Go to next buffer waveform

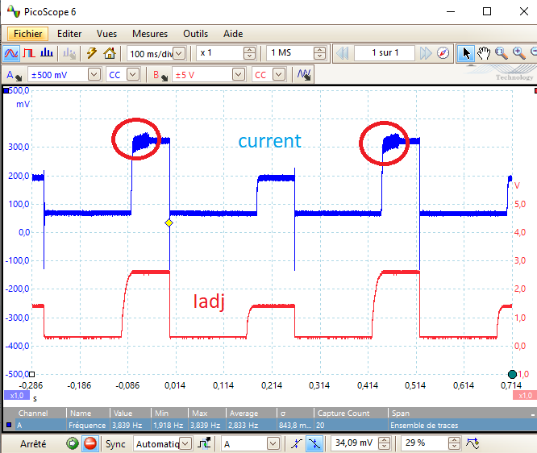pyautogui.click(x=426, y=53)
